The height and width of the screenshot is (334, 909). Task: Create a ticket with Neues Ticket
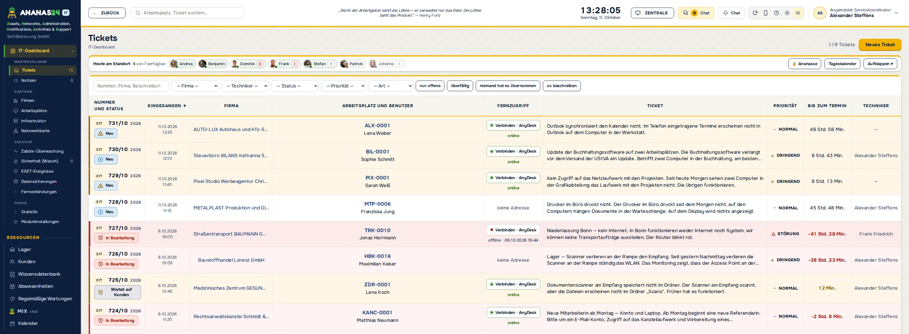880,45
